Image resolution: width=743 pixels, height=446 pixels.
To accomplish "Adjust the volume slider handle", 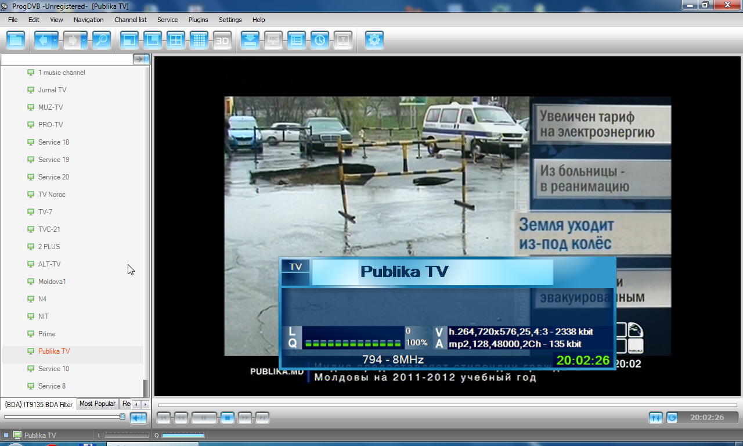I will pyautogui.click(x=122, y=416).
